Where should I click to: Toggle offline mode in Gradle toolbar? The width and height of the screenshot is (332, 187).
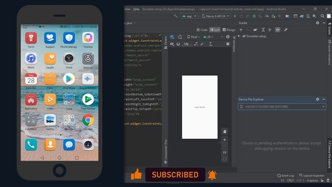click(278, 30)
